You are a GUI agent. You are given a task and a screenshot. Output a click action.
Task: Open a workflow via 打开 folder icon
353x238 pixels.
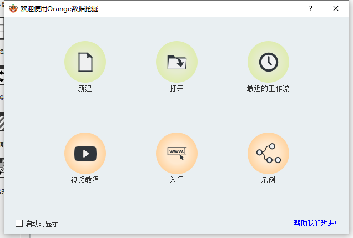[176, 62]
